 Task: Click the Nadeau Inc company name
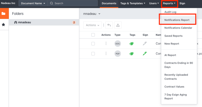8,3
